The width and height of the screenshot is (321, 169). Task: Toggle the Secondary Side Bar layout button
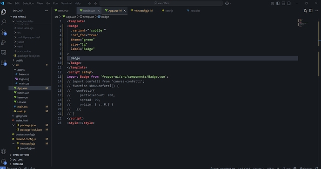pyautogui.click(x=289, y=3)
